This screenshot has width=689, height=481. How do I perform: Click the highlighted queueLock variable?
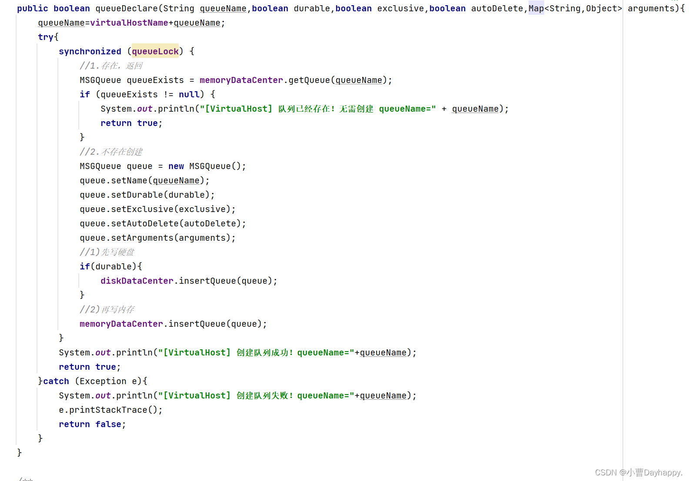point(155,51)
